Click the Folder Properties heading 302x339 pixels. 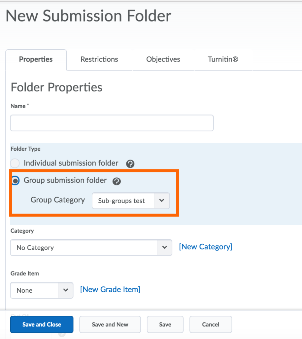(x=56, y=87)
